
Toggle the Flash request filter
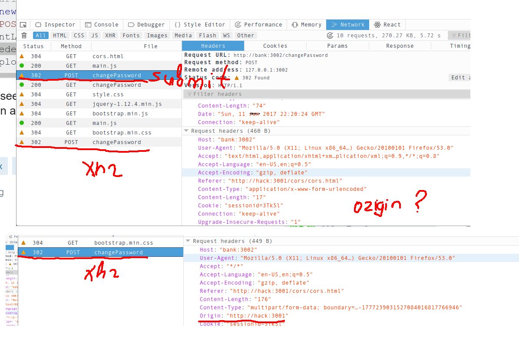tap(208, 36)
